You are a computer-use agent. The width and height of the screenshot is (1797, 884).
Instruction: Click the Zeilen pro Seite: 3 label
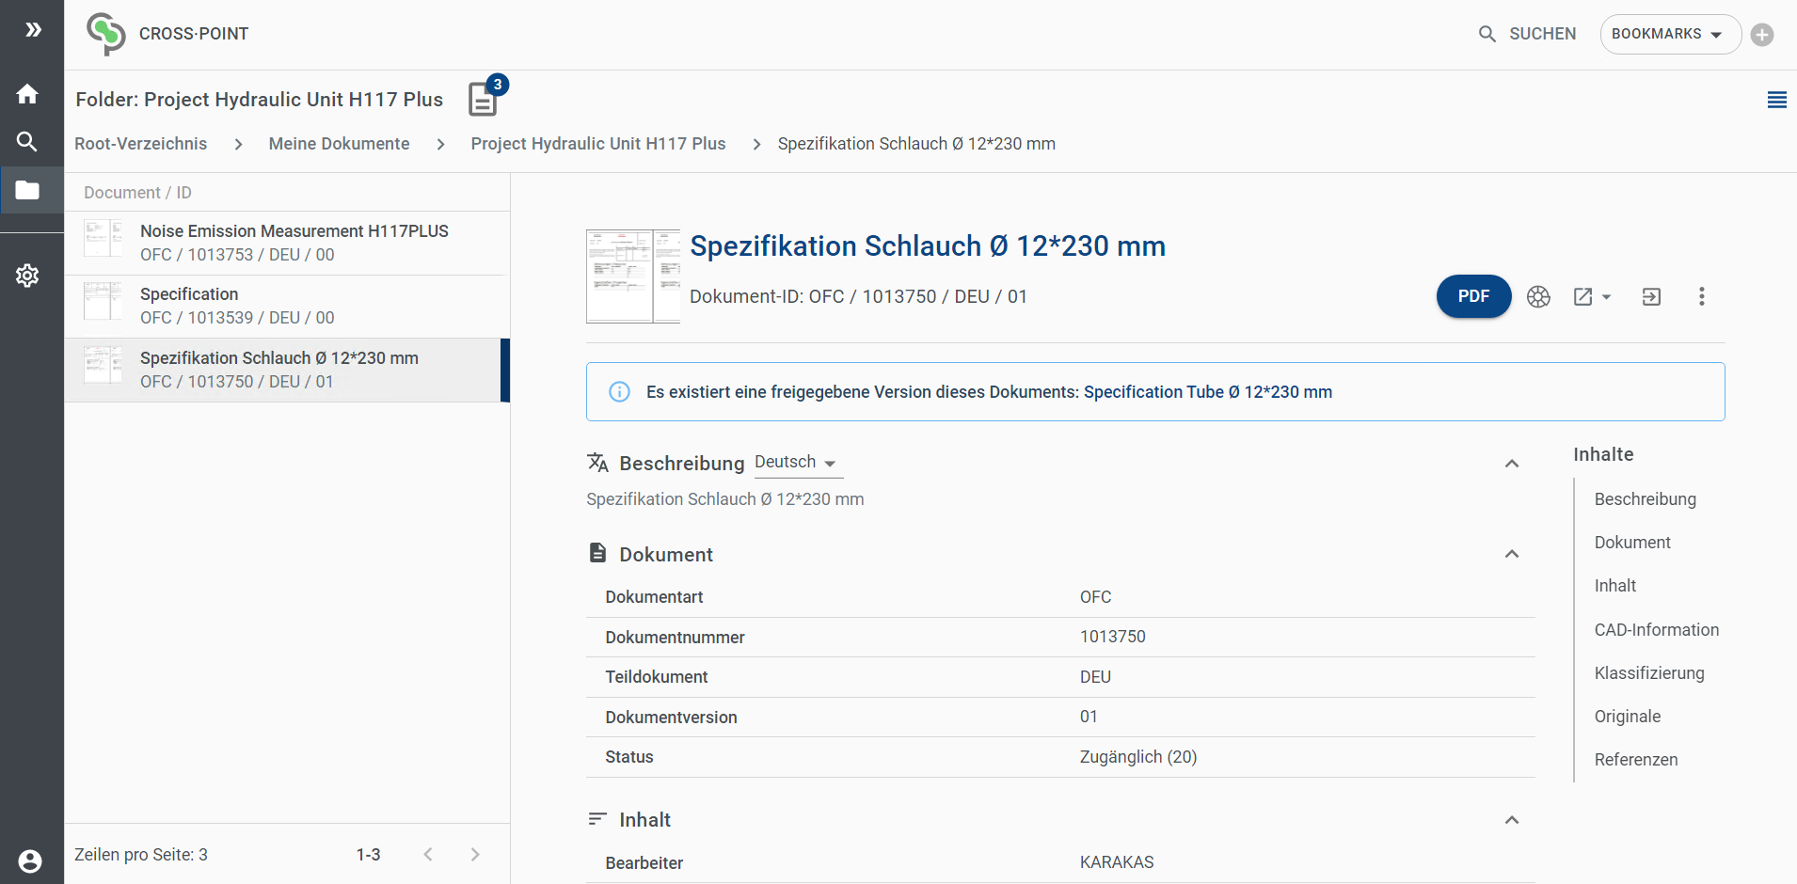pos(141,855)
